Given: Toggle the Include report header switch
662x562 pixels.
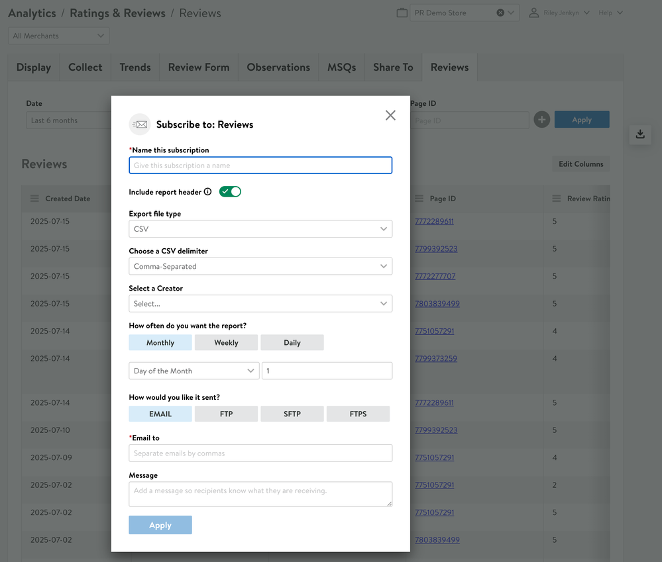Looking at the screenshot, I should click(230, 192).
